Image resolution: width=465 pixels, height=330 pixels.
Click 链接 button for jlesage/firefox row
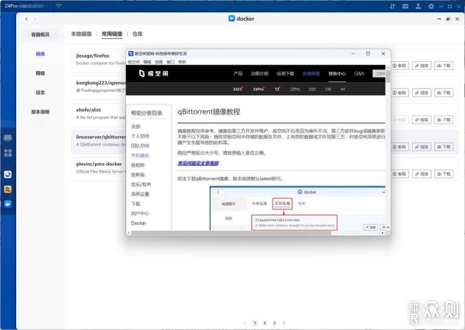(421, 65)
